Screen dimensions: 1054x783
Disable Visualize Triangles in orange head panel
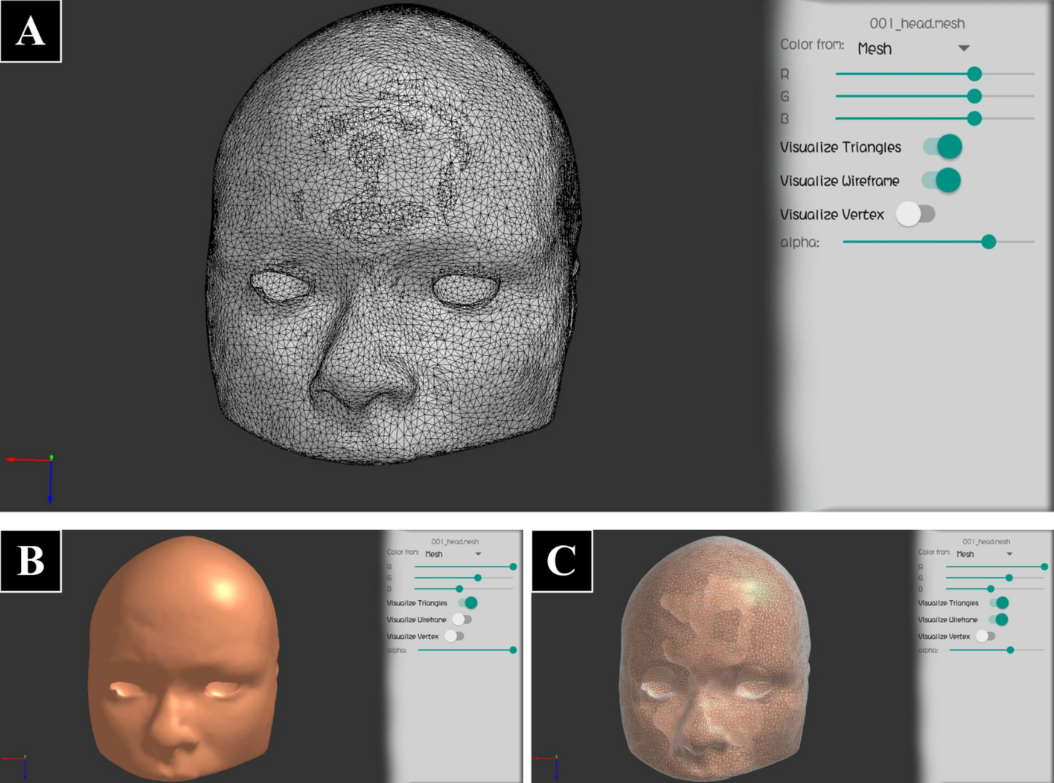467,602
